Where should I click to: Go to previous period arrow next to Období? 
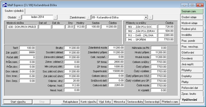pos(19,17)
